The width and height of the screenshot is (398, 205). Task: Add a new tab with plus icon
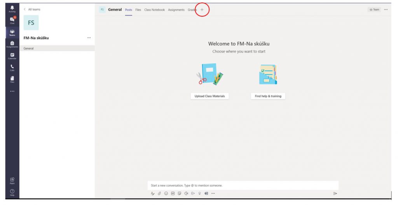click(x=202, y=10)
